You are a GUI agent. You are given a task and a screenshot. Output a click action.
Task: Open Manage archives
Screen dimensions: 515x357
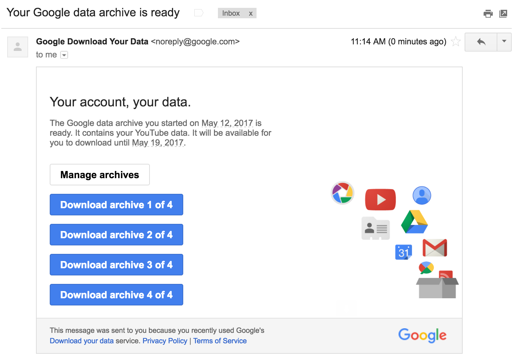100,175
